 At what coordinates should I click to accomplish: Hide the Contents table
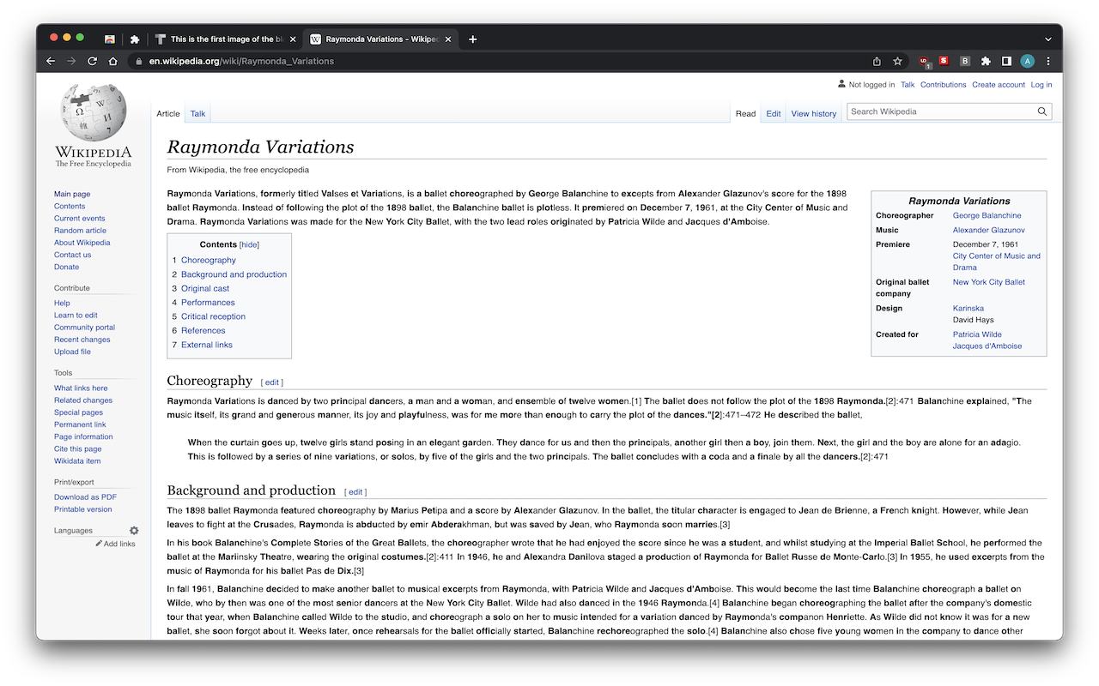tap(249, 244)
